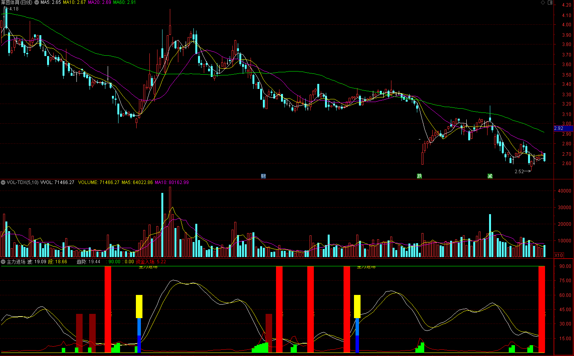This screenshot has width=574, height=356.
Task: Select the MA5: 2.65 moving average label
Action: 51,2
